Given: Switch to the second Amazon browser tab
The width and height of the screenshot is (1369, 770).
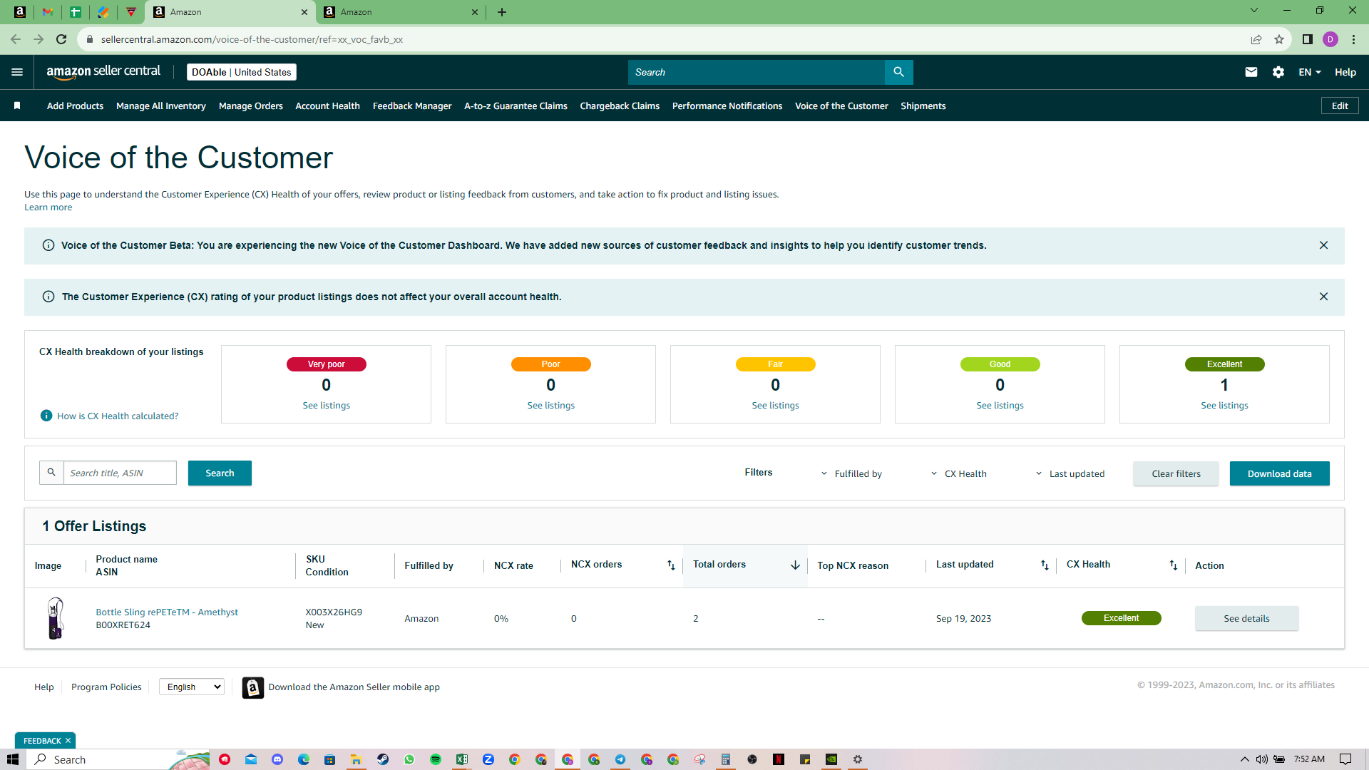Looking at the screenshot, I should tap(399, 12).
